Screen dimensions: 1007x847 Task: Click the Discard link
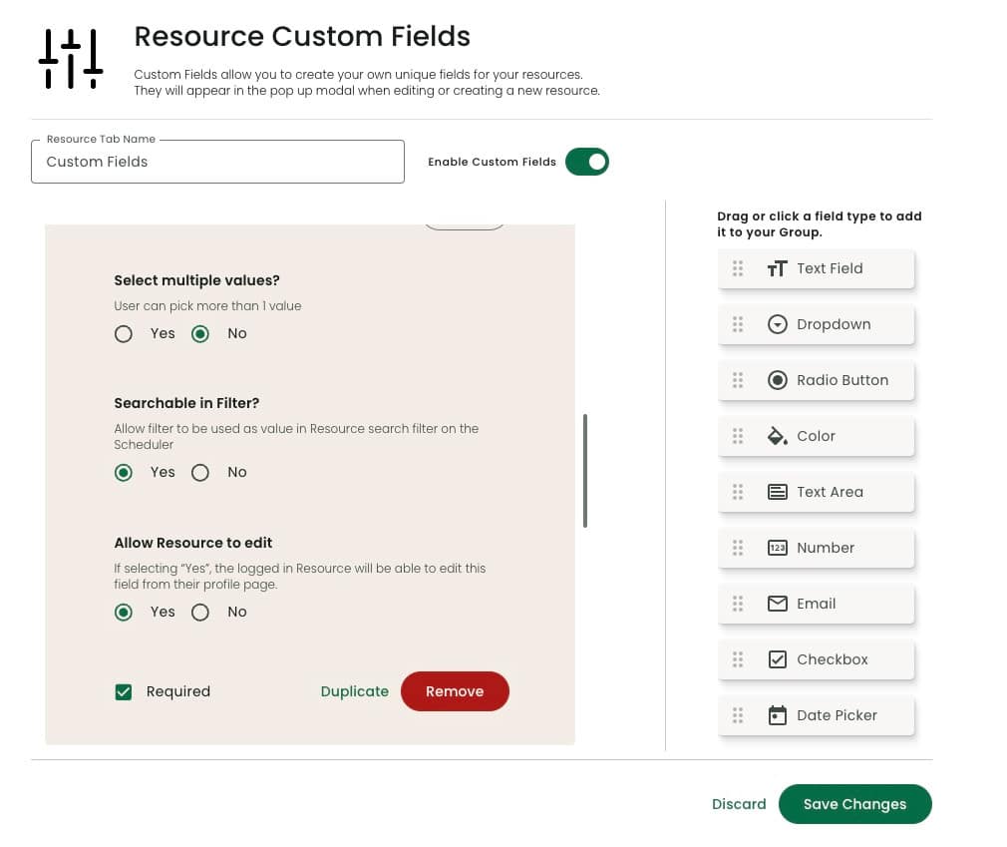739,804
